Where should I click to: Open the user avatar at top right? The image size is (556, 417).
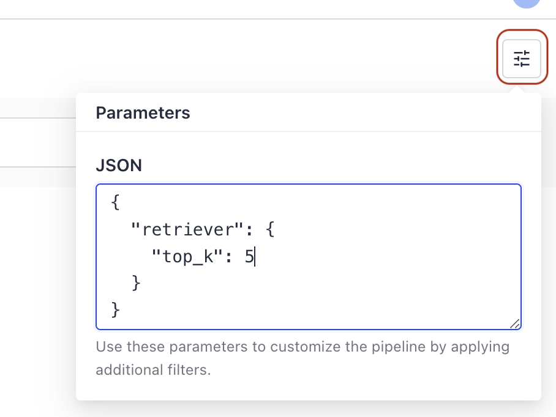click(527, 3)
